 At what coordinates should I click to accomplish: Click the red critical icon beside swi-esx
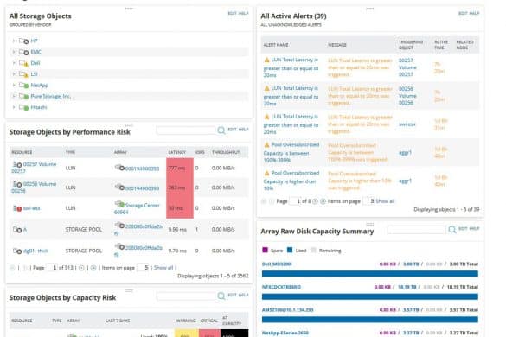(17, 208)
